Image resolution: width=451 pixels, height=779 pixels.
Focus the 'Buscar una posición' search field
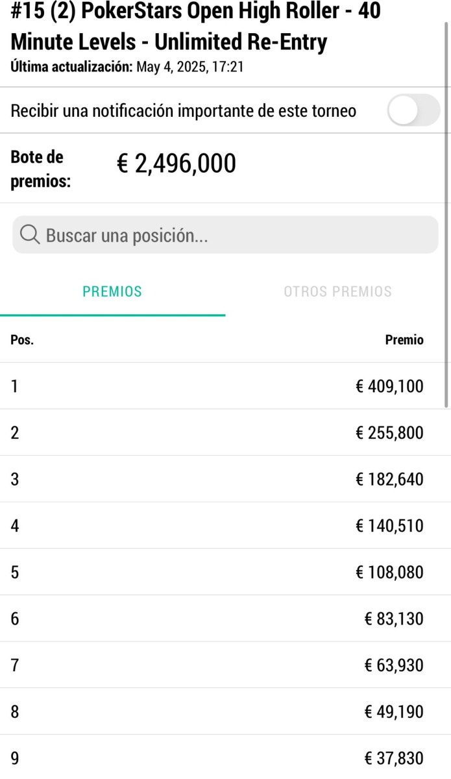point(234,235)
